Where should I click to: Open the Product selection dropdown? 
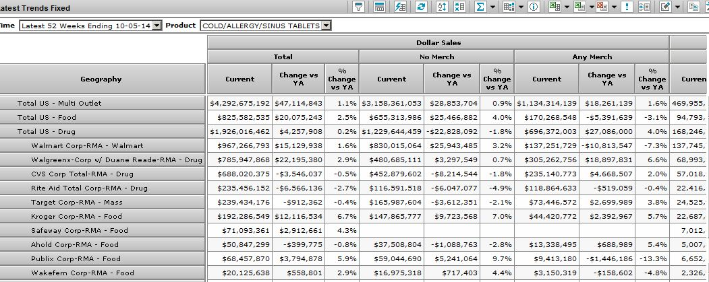click(326, 26)
